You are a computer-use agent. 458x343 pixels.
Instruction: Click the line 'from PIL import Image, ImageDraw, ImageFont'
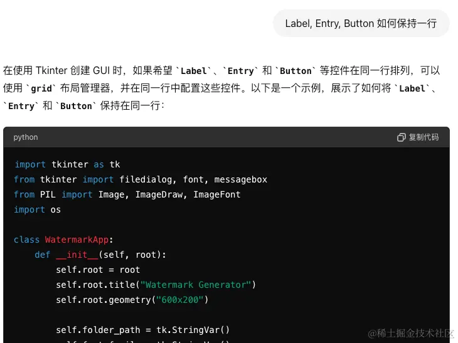tap(127, 194)
